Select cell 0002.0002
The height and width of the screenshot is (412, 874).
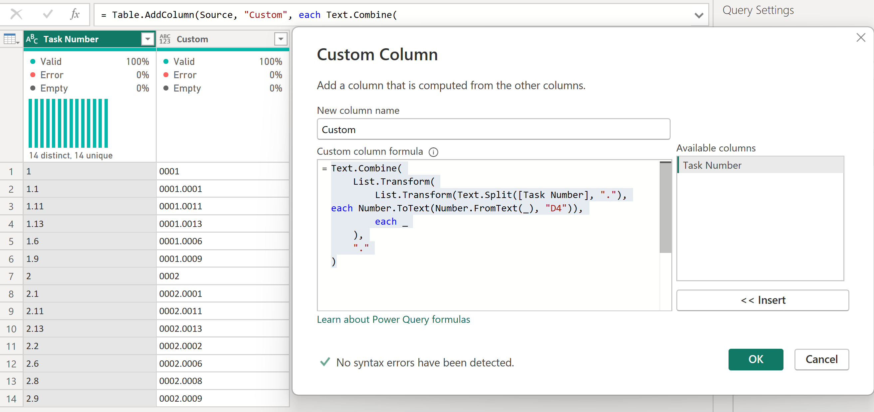click(x=223, y=346)
